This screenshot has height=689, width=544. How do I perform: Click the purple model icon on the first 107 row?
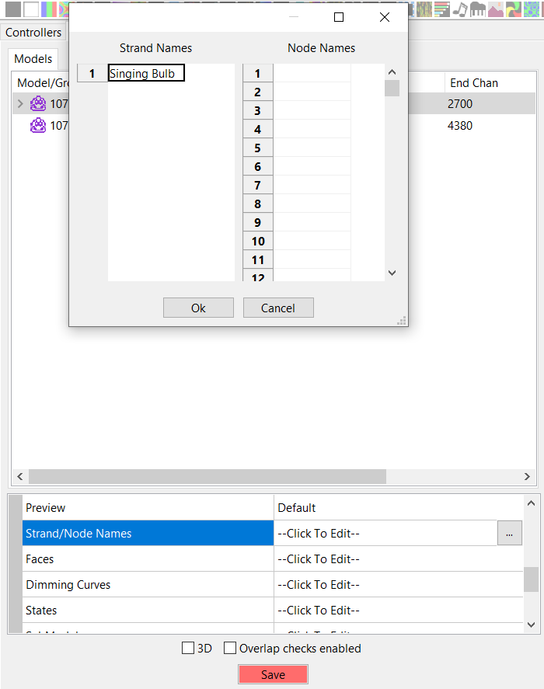click(x=37, y=103)
